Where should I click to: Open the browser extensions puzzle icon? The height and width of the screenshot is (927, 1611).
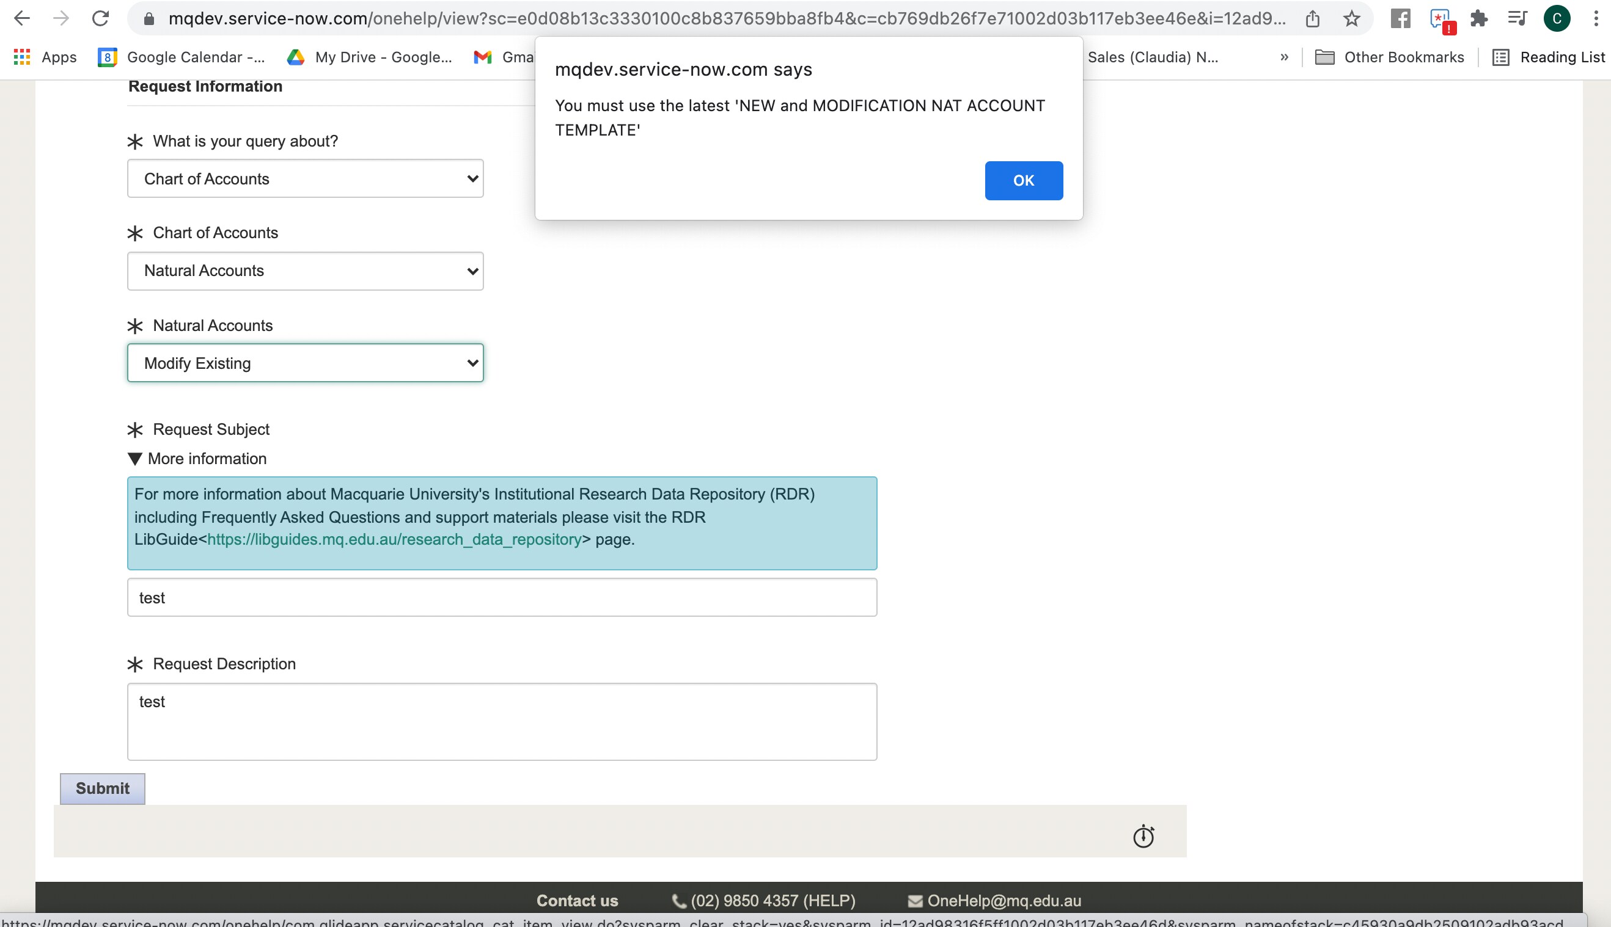[1479, 19]
